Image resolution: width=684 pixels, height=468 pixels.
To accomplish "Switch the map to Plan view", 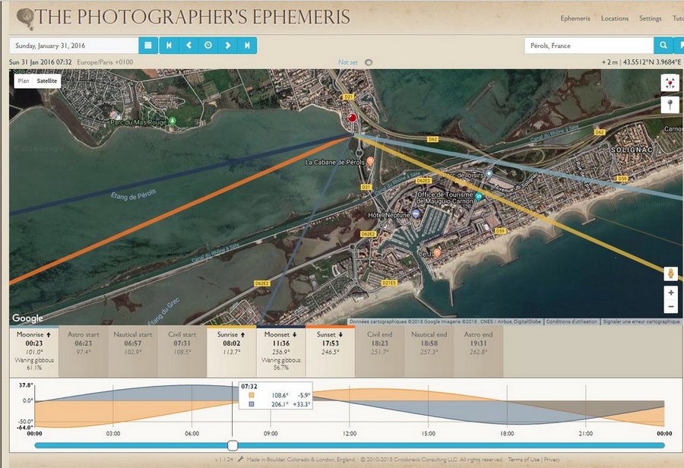I will 24,81.
